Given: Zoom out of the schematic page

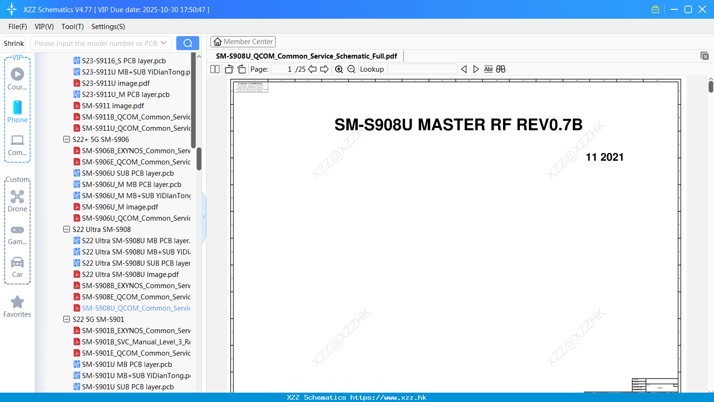Looking at the screenshot, I should [x=351, y=69].
